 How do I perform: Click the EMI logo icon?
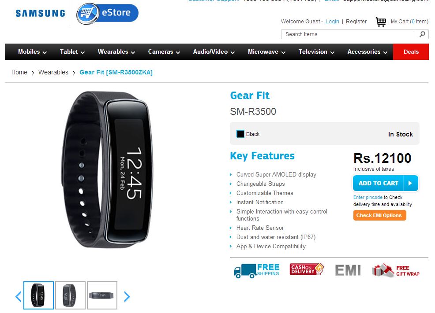click(x=348, y=270)
